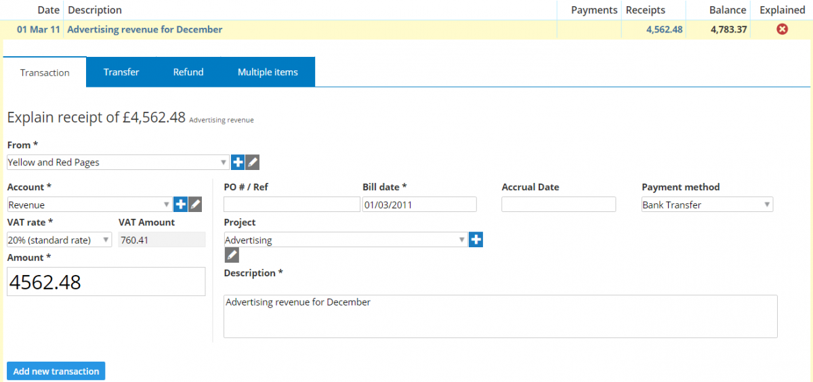This screenshot has width=813, height=382.
Task: Open Advertising revenue for December transaction link
Action: [x=145, y=29]
